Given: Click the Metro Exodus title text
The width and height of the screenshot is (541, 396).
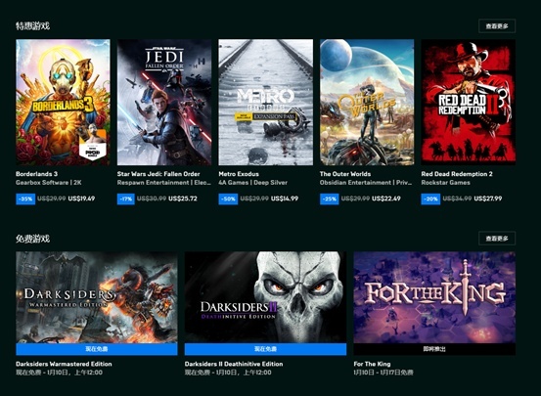Looking at the screenshot, I should click(239, 174).
